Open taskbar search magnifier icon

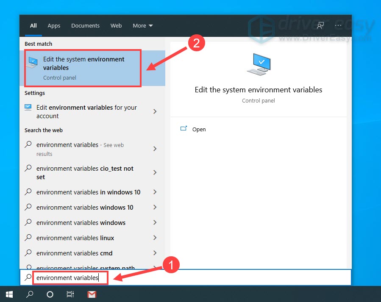[30, 294]
